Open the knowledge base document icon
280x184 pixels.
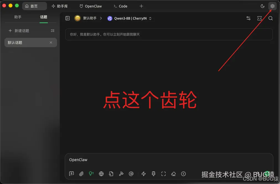coord(111,174)
